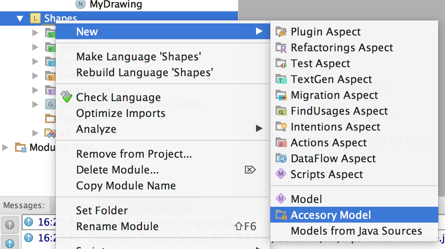
Task: Expand the Modules Pool tree node
Action: tap(5, 147)
